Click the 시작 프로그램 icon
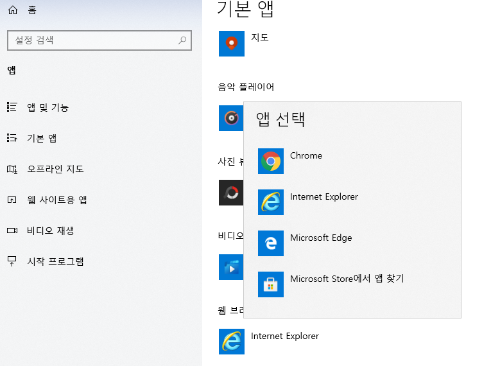Image resolution: width=500 pixels, height=366 pixels. (x=12, y=261)
